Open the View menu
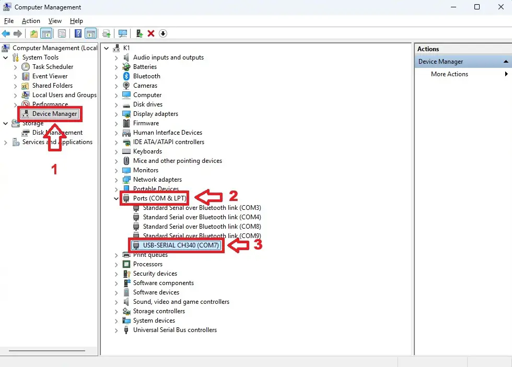The height and width of the screenshot is (367, 512). (x=55, y=21)
